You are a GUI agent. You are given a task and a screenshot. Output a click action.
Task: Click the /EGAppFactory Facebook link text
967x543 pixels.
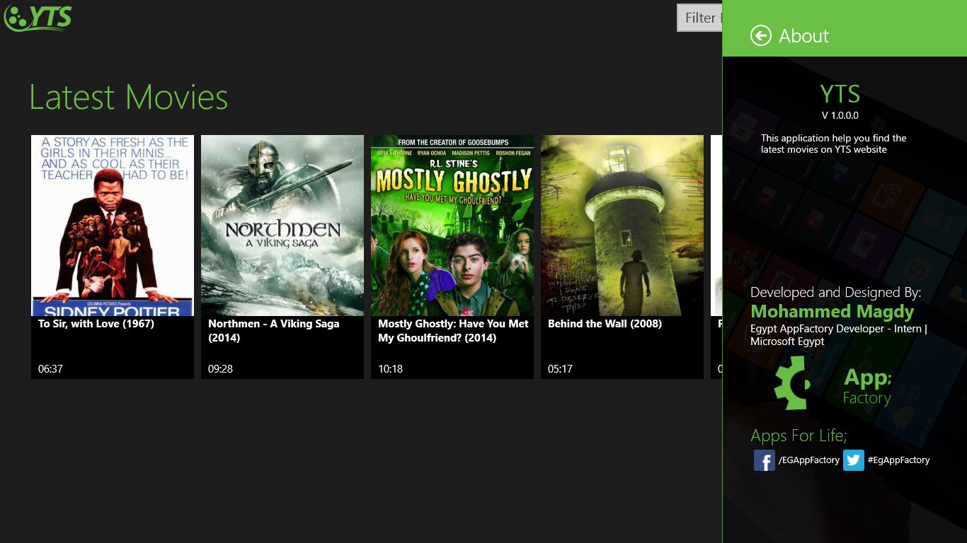coord(808,460)
